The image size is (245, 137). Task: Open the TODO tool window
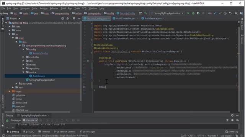[x=29, y=132]
